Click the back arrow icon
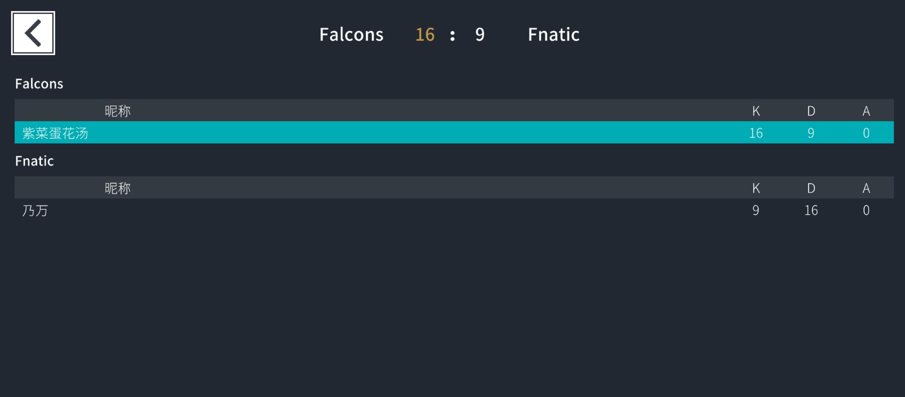The image size is (905, 397). [33, 33]
